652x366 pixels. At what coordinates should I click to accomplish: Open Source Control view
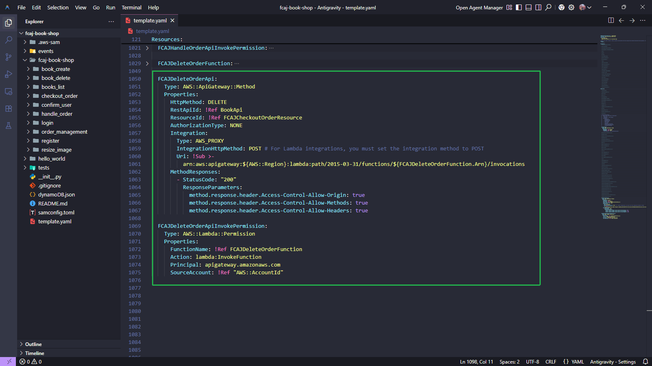tap(8, 57)
